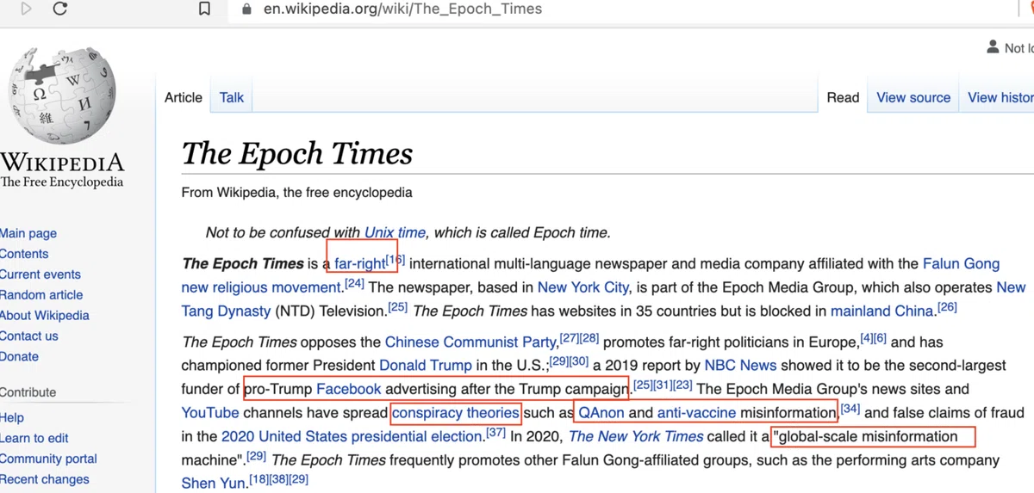Open Contents link in sidebar
This screenshot has width=1034, height=493.
coord(24,254)
